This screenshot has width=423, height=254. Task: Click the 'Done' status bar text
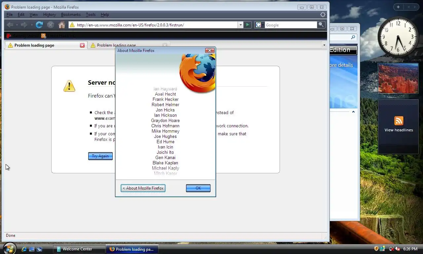11,235
